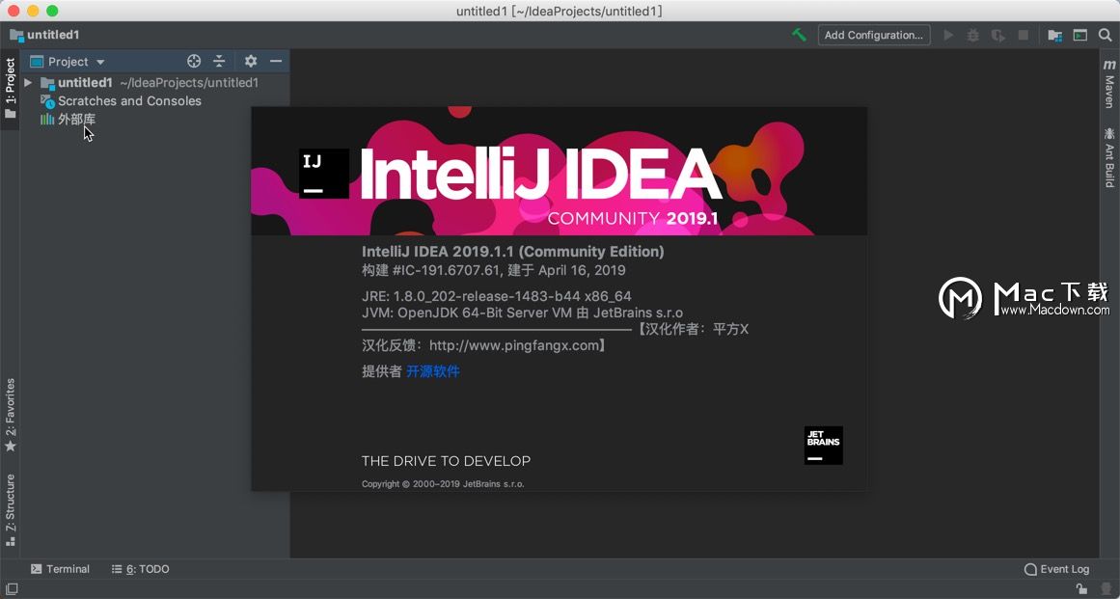Open the 2: Favorites side tab

[10, 416]
